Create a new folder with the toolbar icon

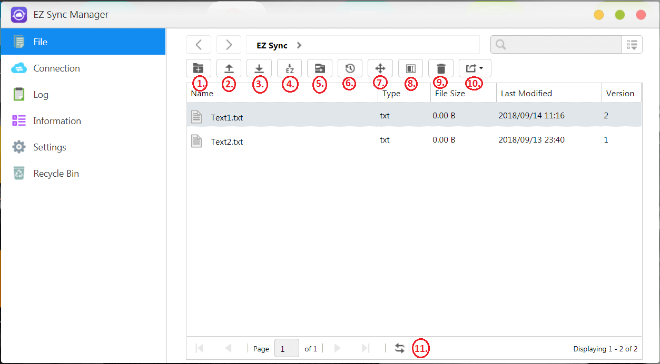(x=199, y=68)
